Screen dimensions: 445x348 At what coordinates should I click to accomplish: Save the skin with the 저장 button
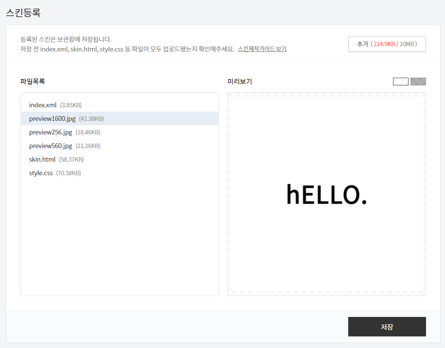point(387,327)
